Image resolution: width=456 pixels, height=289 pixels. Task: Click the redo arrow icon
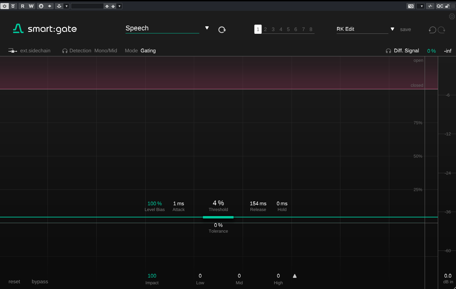tap(442, 30)
